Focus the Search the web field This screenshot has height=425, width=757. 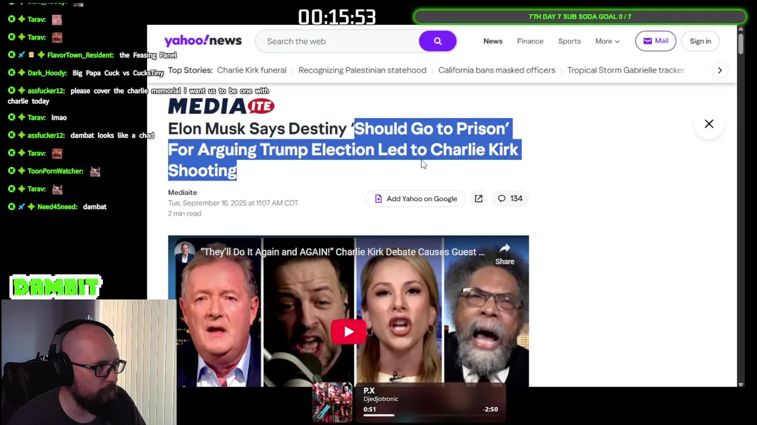338,41
